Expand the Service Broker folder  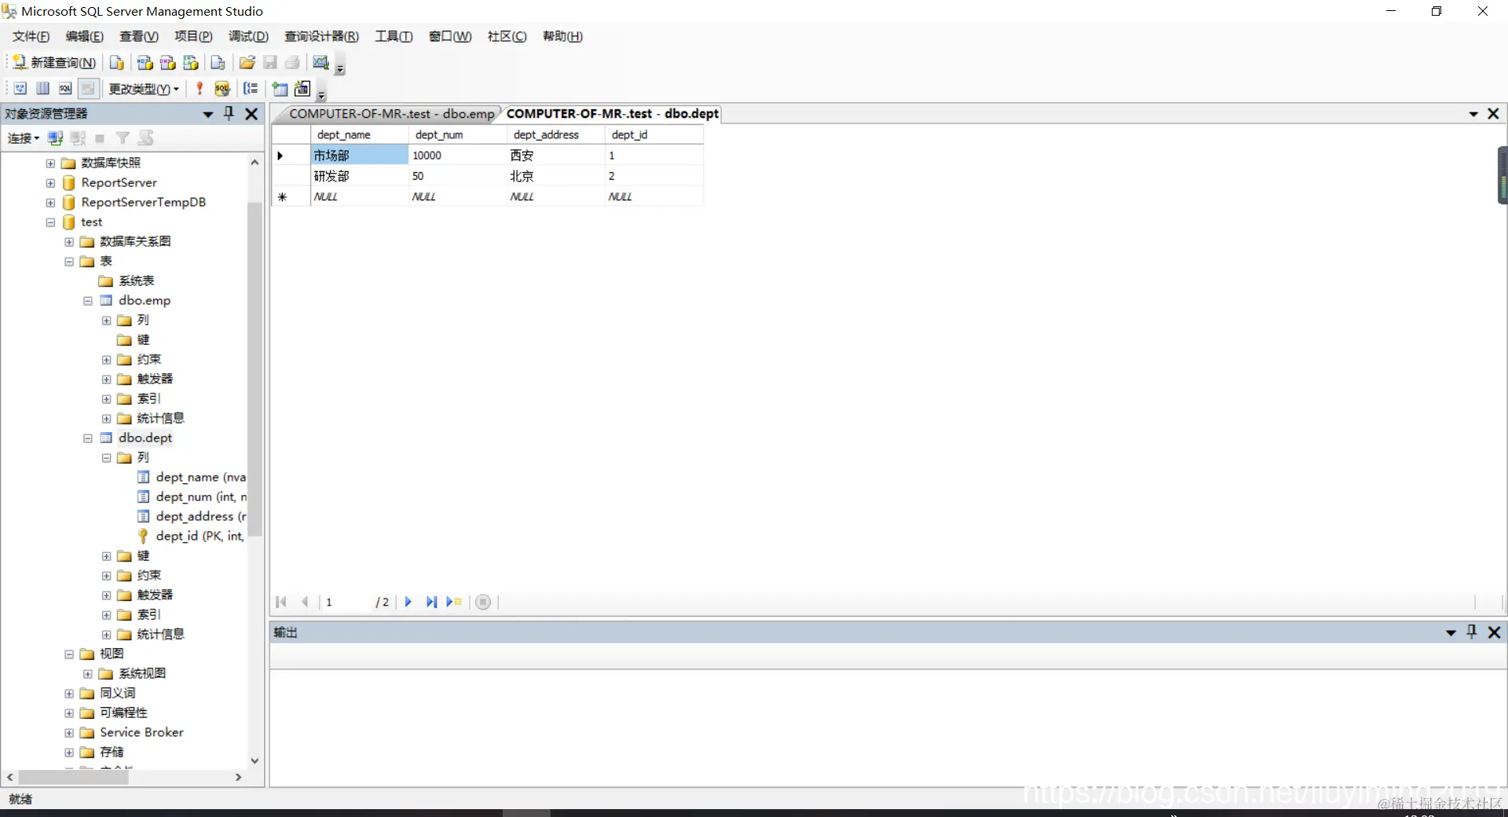[69, 733]
